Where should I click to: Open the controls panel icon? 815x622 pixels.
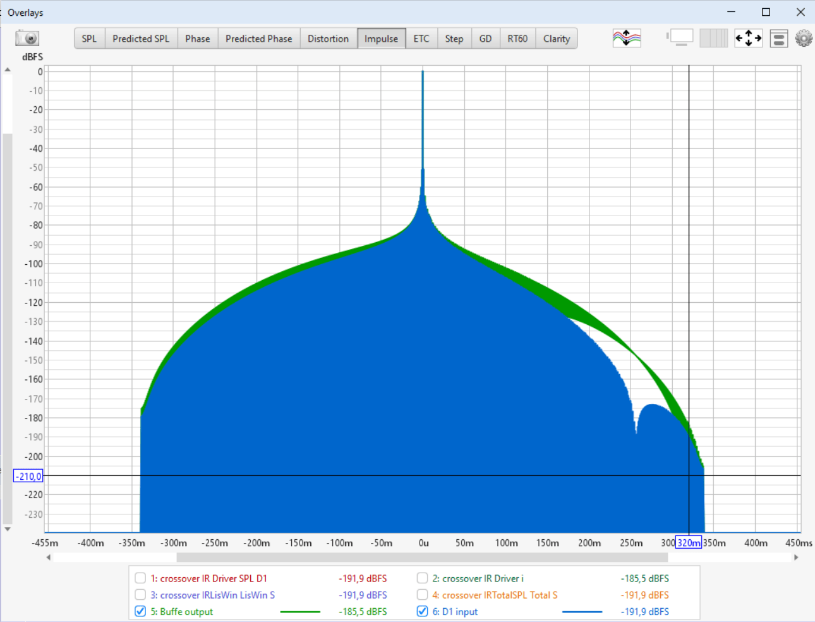(x=779, y=39)
